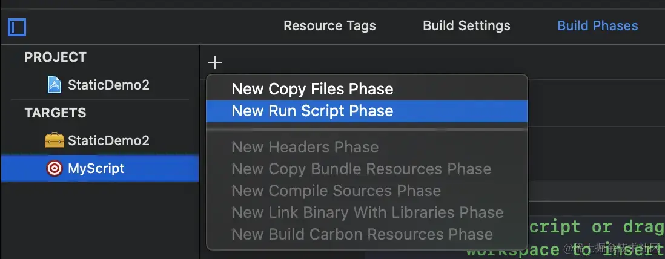Click the plus button to add build phase
Screen dimensions: 665x259
click(x=215, y=62)
